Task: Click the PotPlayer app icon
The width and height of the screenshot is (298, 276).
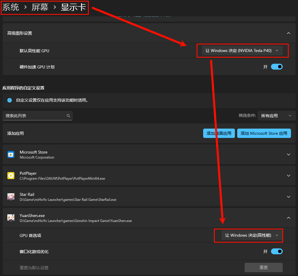Action: [x=11, y=176]
